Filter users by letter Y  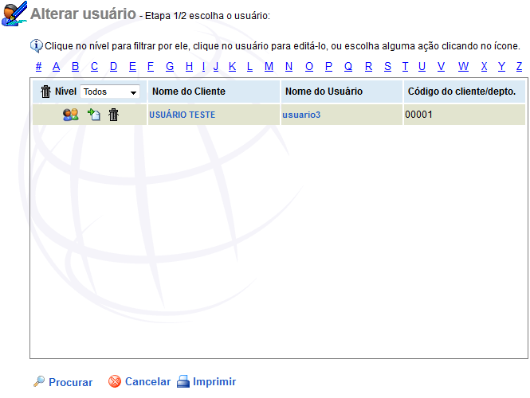tap(501, 67)
